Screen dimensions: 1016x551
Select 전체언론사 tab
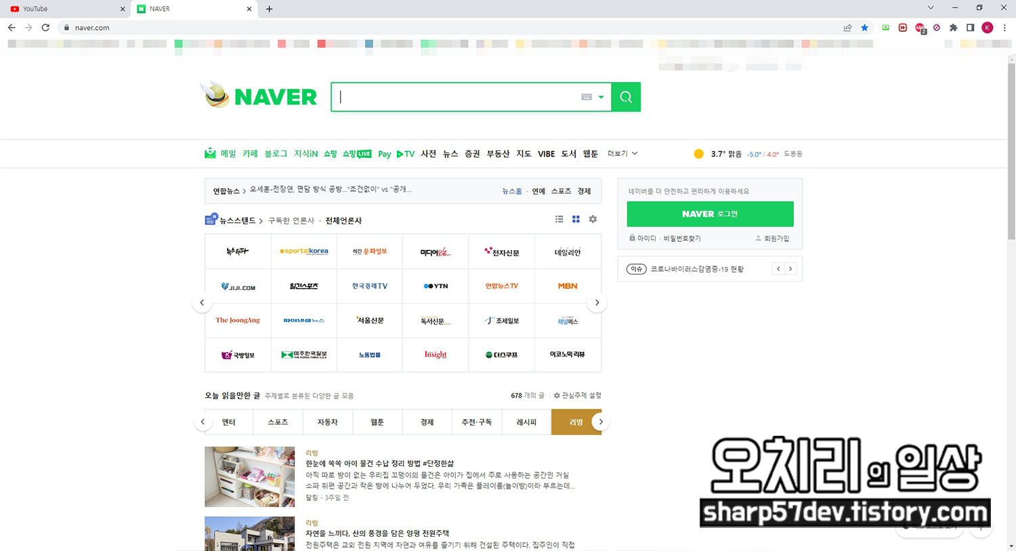pyautogui.click(x=343, y=220)
